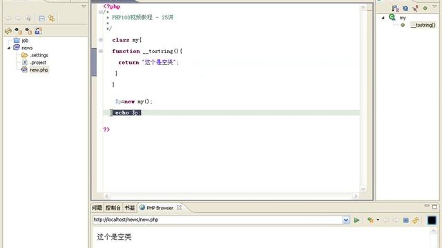
Task: Click the editor's horizontal scrollbar right arrow
Action: 356,196
